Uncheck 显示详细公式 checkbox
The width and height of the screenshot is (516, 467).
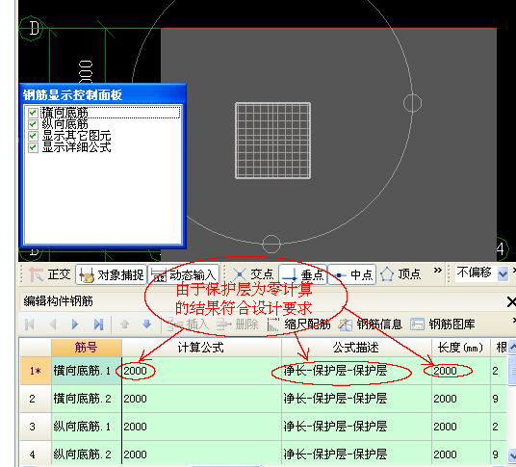point(33,147)
